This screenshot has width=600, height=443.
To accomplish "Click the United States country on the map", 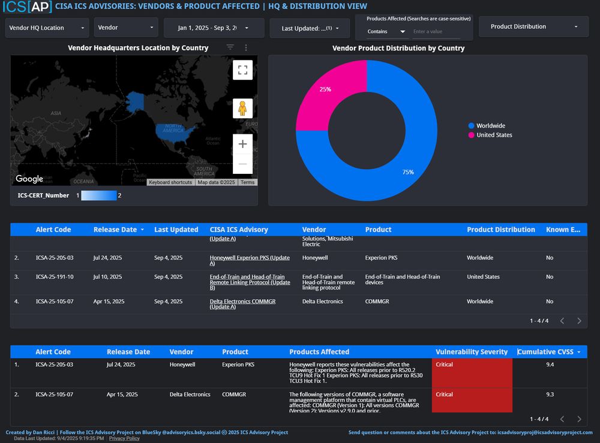I will pos(174,132).
